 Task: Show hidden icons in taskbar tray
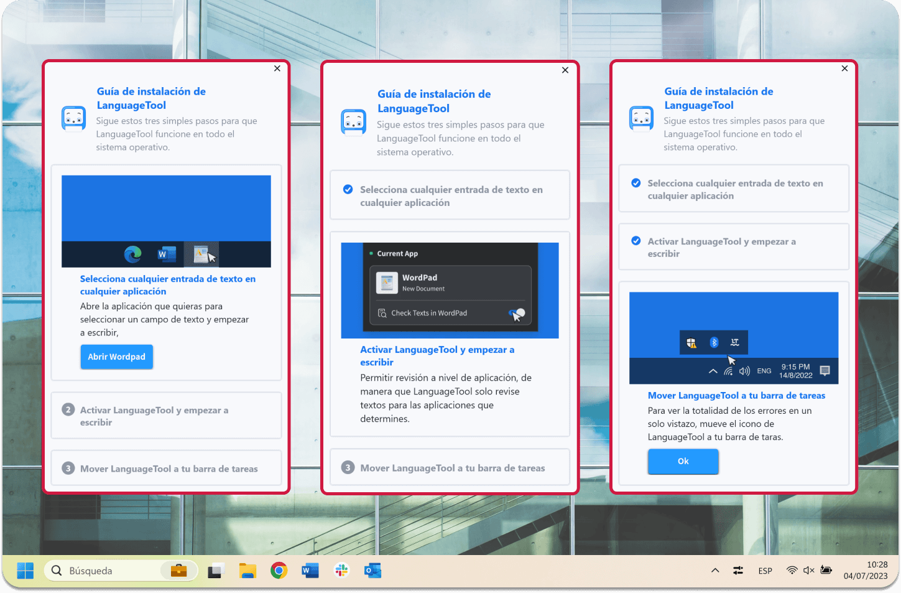coord(715,571)
